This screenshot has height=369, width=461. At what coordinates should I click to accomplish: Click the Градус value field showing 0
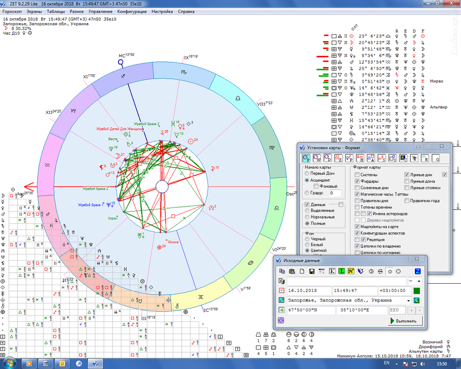pyautogui.click(x=335, y=193)
